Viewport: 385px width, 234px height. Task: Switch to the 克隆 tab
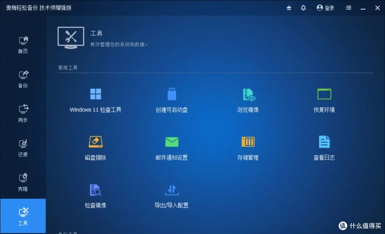(23, 182)
